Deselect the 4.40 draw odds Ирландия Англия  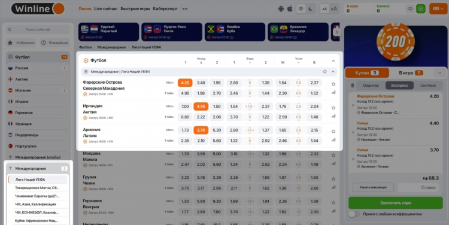[x=201, y=107]
